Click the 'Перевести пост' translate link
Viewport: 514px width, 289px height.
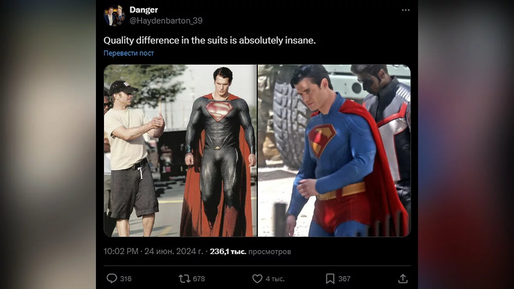coord(128,53)
